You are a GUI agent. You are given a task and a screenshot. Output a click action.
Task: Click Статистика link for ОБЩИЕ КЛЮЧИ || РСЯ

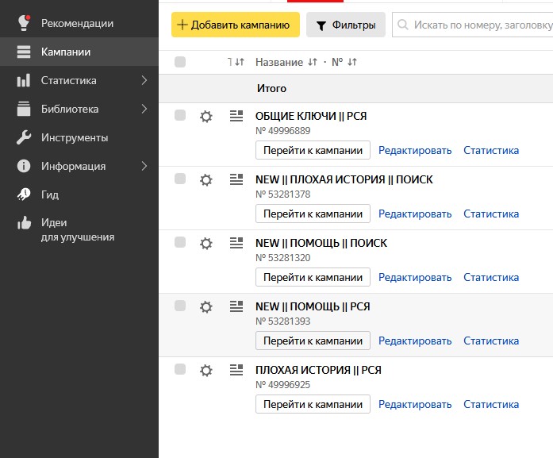pyautogui.click(x=491, y=150)
